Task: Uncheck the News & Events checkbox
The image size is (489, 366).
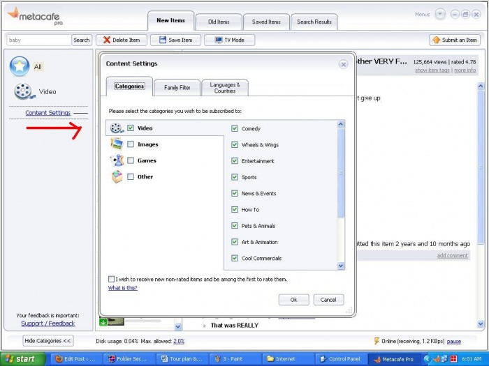Action: click(235, 193)
